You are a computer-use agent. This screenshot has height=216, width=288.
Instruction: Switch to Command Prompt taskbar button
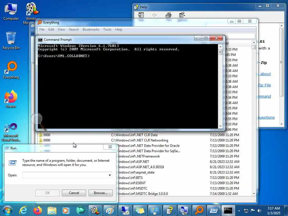(x=228, y=210)
